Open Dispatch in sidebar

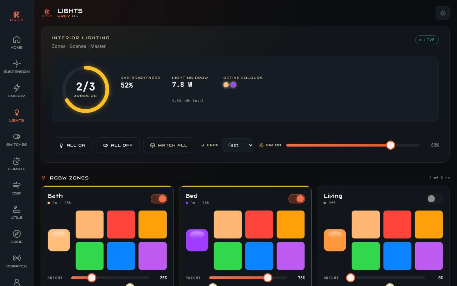tap(16, 261)
